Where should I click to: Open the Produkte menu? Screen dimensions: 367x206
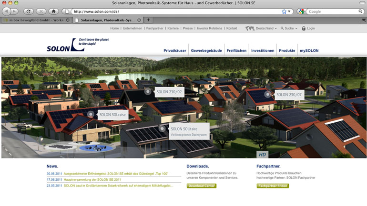(x=287, y=50)
